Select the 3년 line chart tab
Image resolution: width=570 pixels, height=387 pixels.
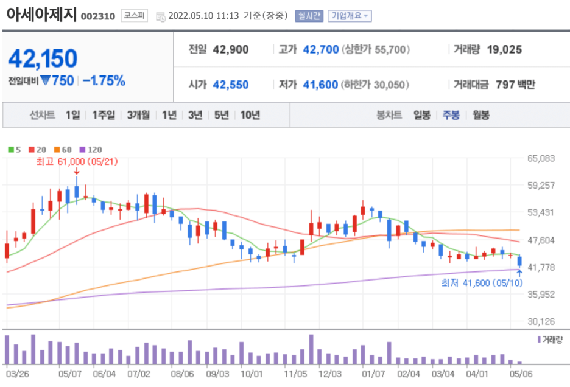pos(195,115)
